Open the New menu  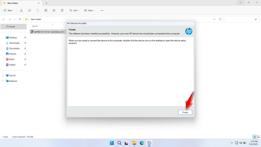pos(9,10)
